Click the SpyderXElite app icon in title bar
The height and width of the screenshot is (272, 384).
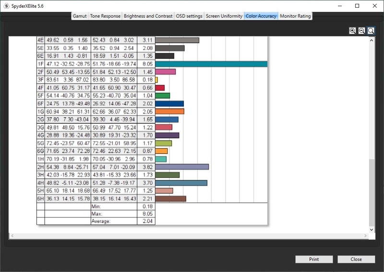pos(6,6)
